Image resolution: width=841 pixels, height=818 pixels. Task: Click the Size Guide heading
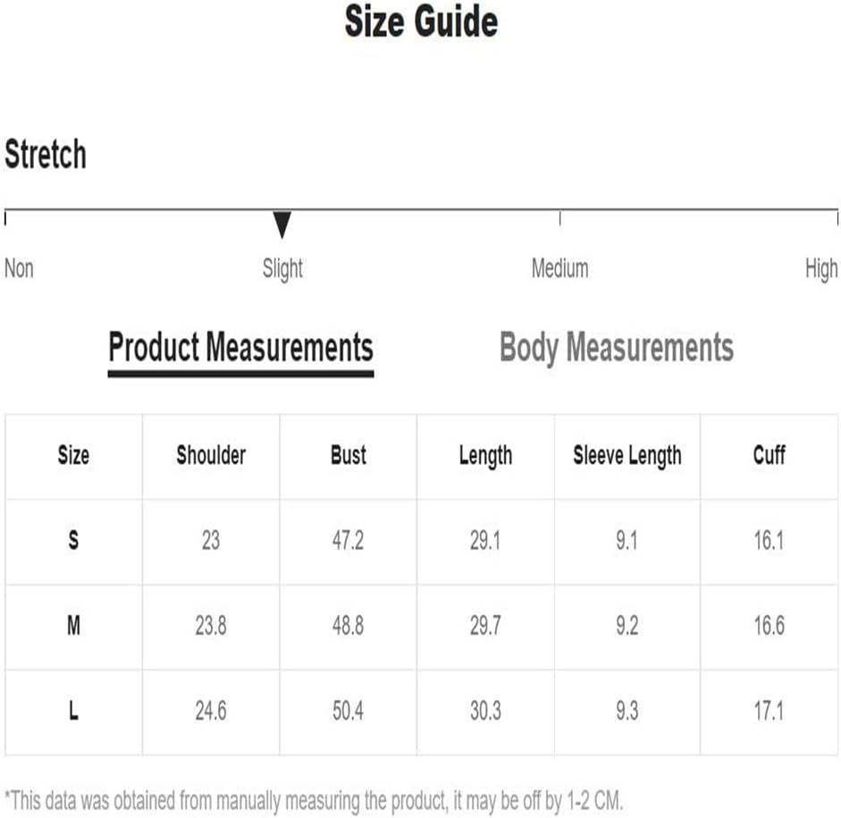[x=421, y=21]
